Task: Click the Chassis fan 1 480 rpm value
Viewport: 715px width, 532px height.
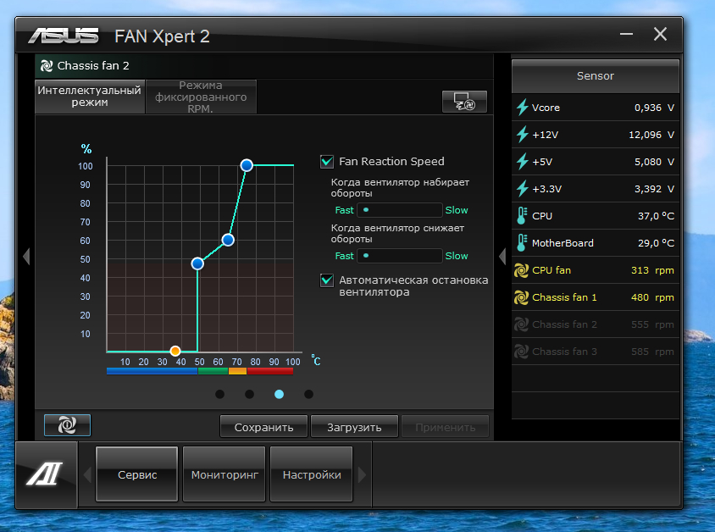Action: (x=652, y=297)
